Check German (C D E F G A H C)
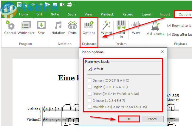 [90, 80]
